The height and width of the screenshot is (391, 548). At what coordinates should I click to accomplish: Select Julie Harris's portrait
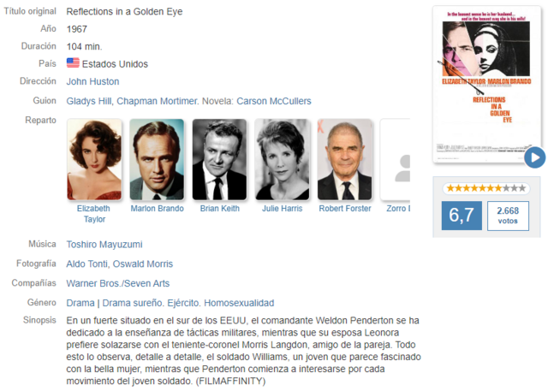click(x=282, y=159)
